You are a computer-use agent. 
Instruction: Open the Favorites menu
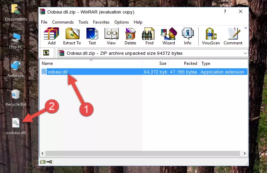[x=101, y=22]
